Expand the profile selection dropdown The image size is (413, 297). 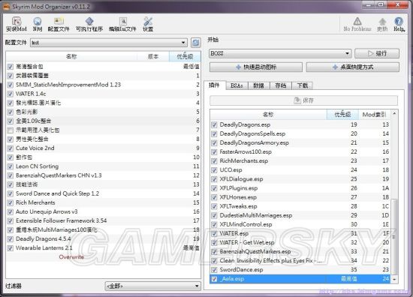pos(109,43)
